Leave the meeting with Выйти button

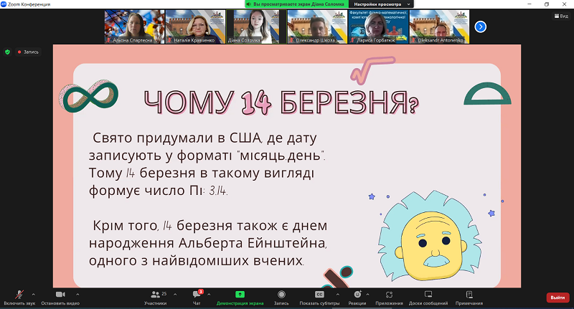558,298
